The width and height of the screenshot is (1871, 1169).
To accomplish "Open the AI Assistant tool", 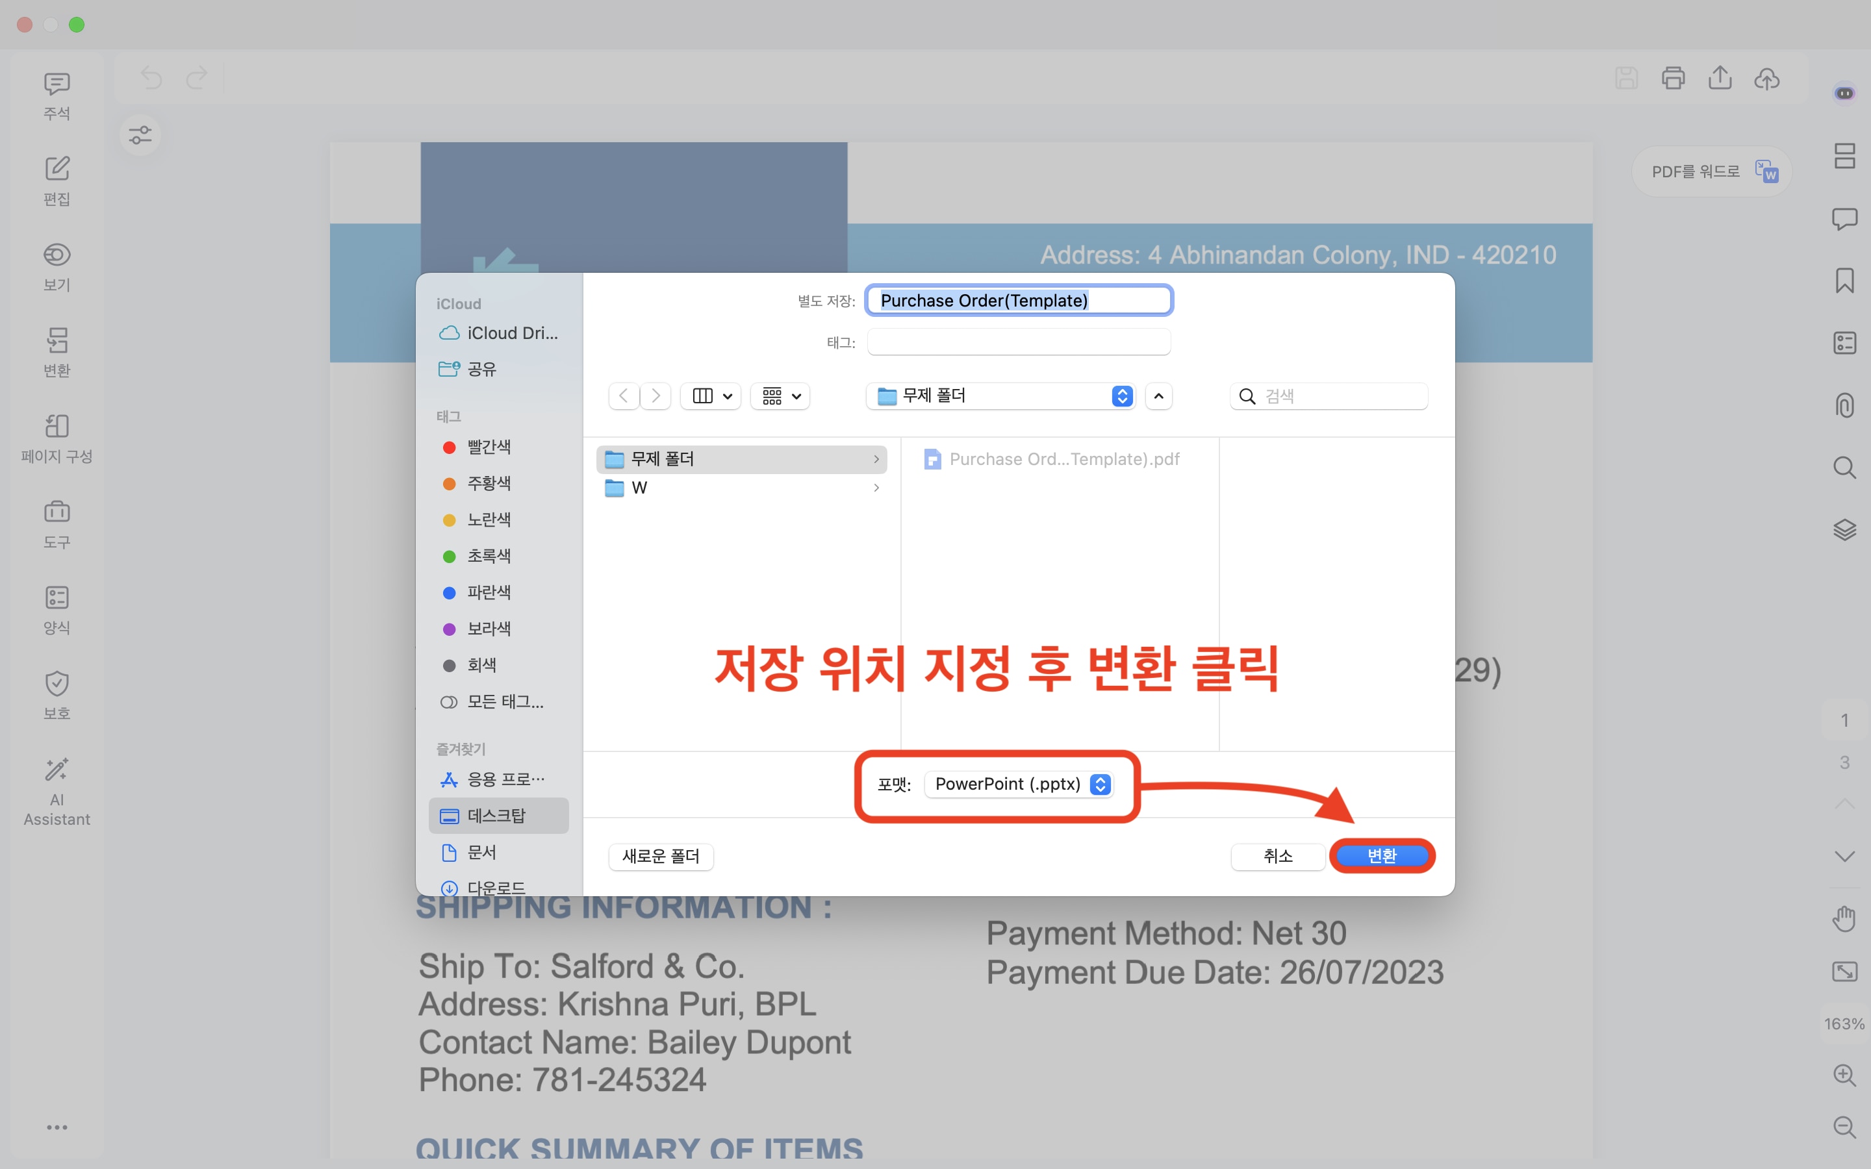I will [x=57, y=790].
